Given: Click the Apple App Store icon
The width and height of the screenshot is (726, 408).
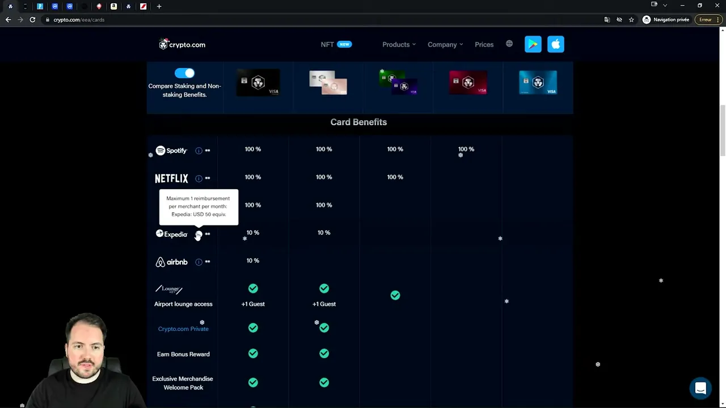Looking at the screenshot, I should (x=555, y=44).
